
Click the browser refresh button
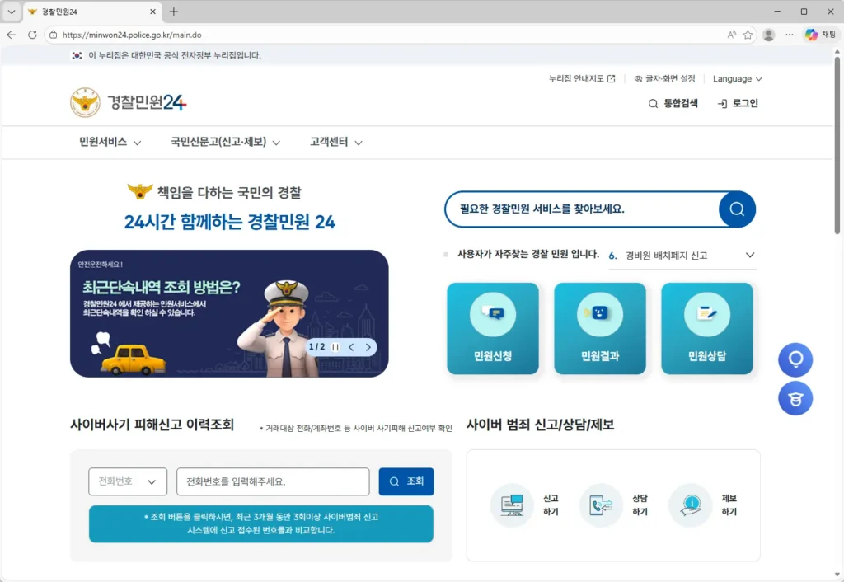pos(32,35)
